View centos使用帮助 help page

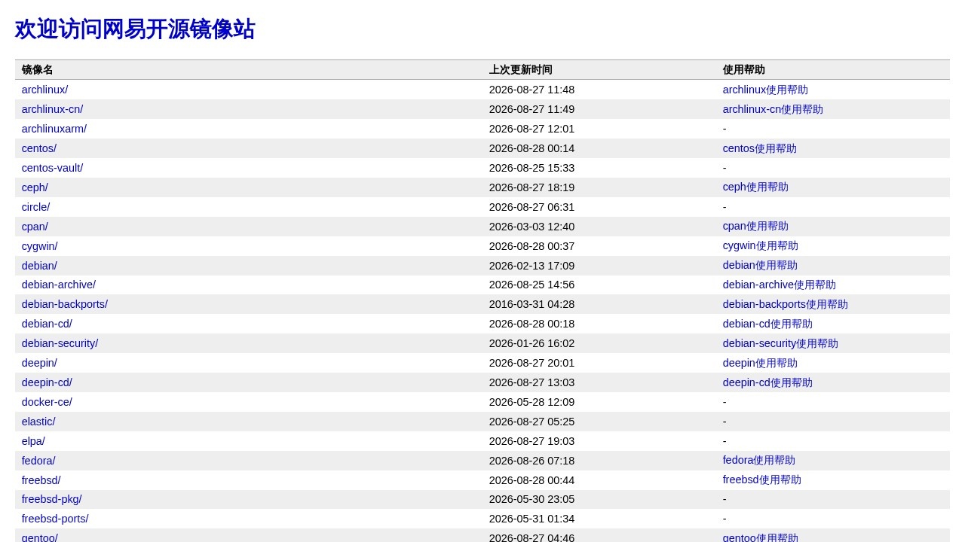760,148
